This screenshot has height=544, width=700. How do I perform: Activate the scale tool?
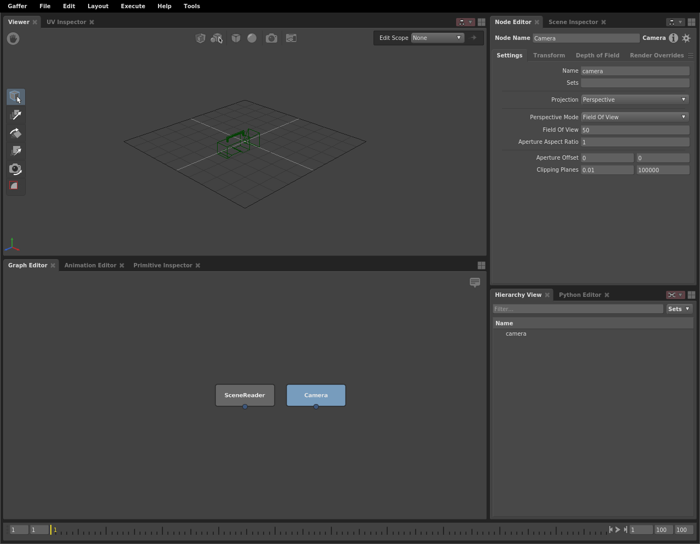click(15, 151)
